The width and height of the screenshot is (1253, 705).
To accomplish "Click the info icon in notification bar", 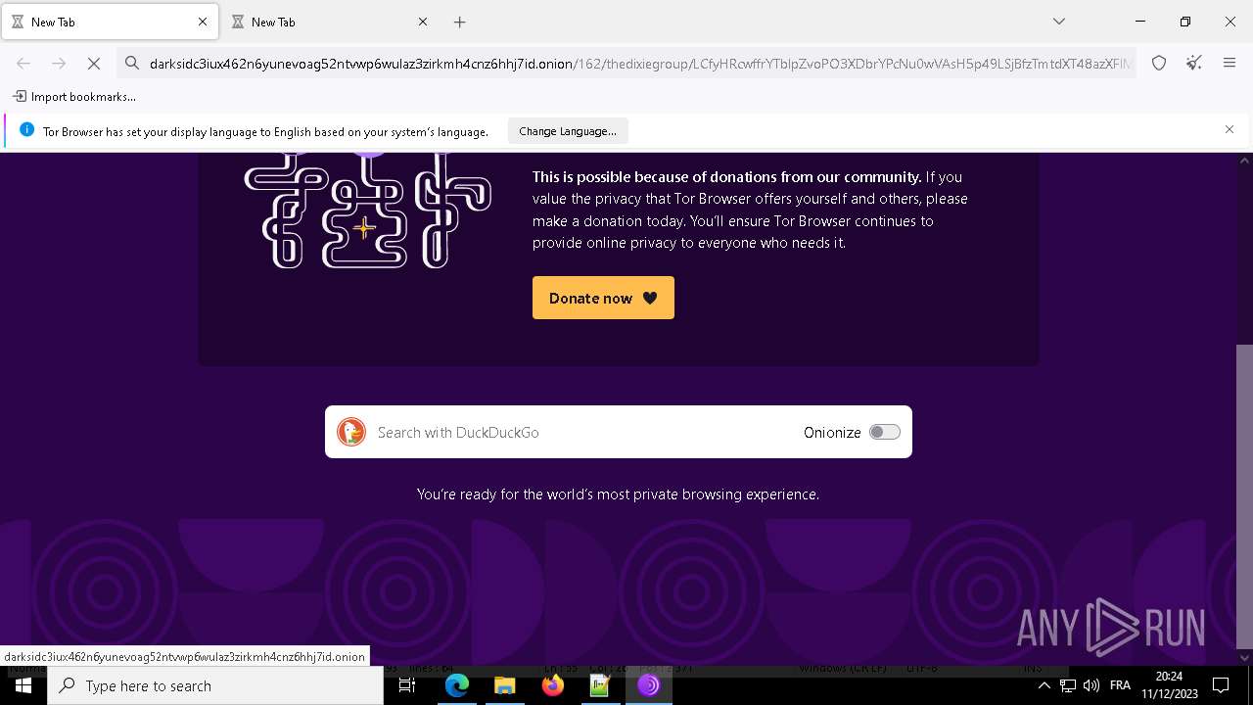I will (x=26, y=130).
